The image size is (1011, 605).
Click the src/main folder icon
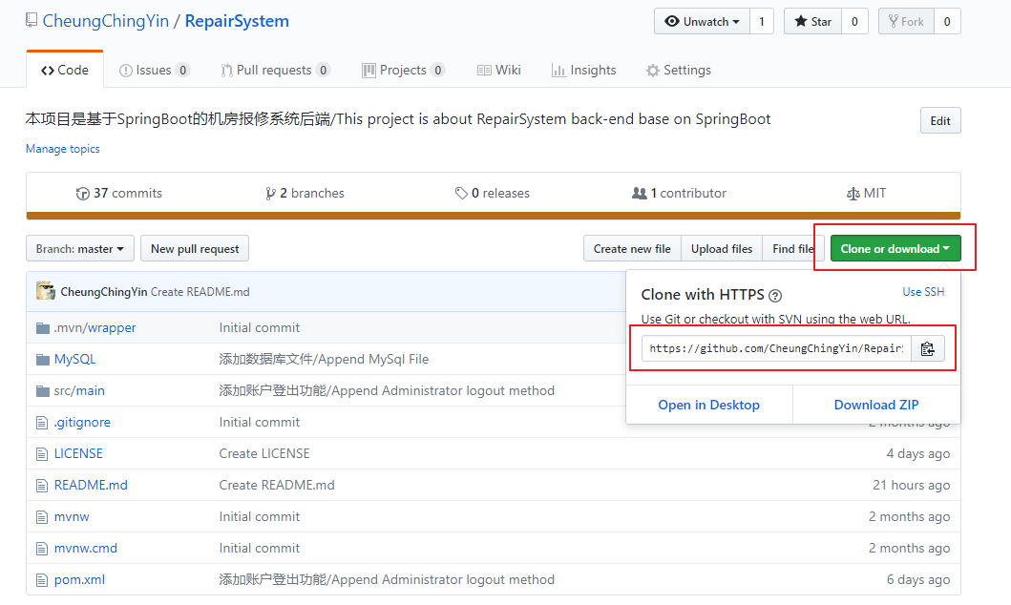pos(43,391)
